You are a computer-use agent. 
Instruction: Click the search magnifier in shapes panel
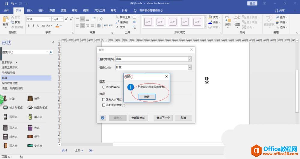51,52
